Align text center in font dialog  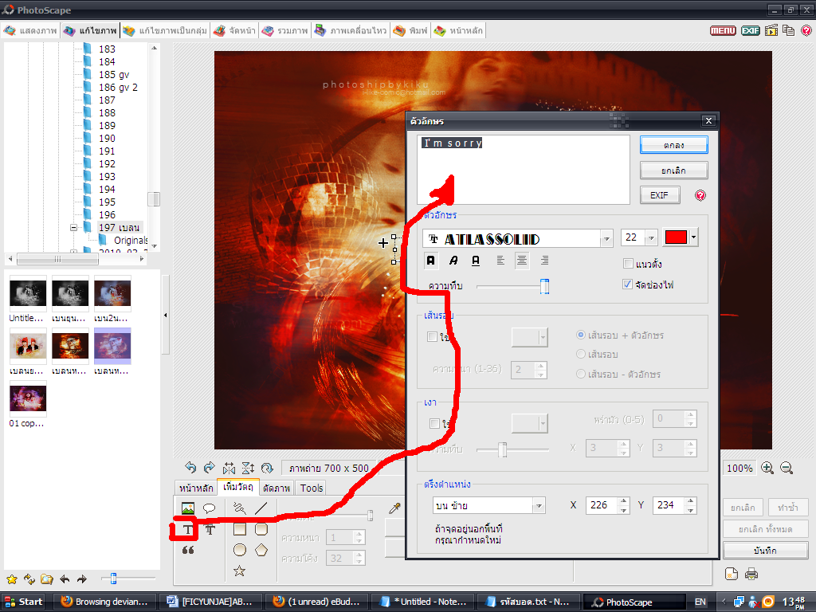(521, 261)
